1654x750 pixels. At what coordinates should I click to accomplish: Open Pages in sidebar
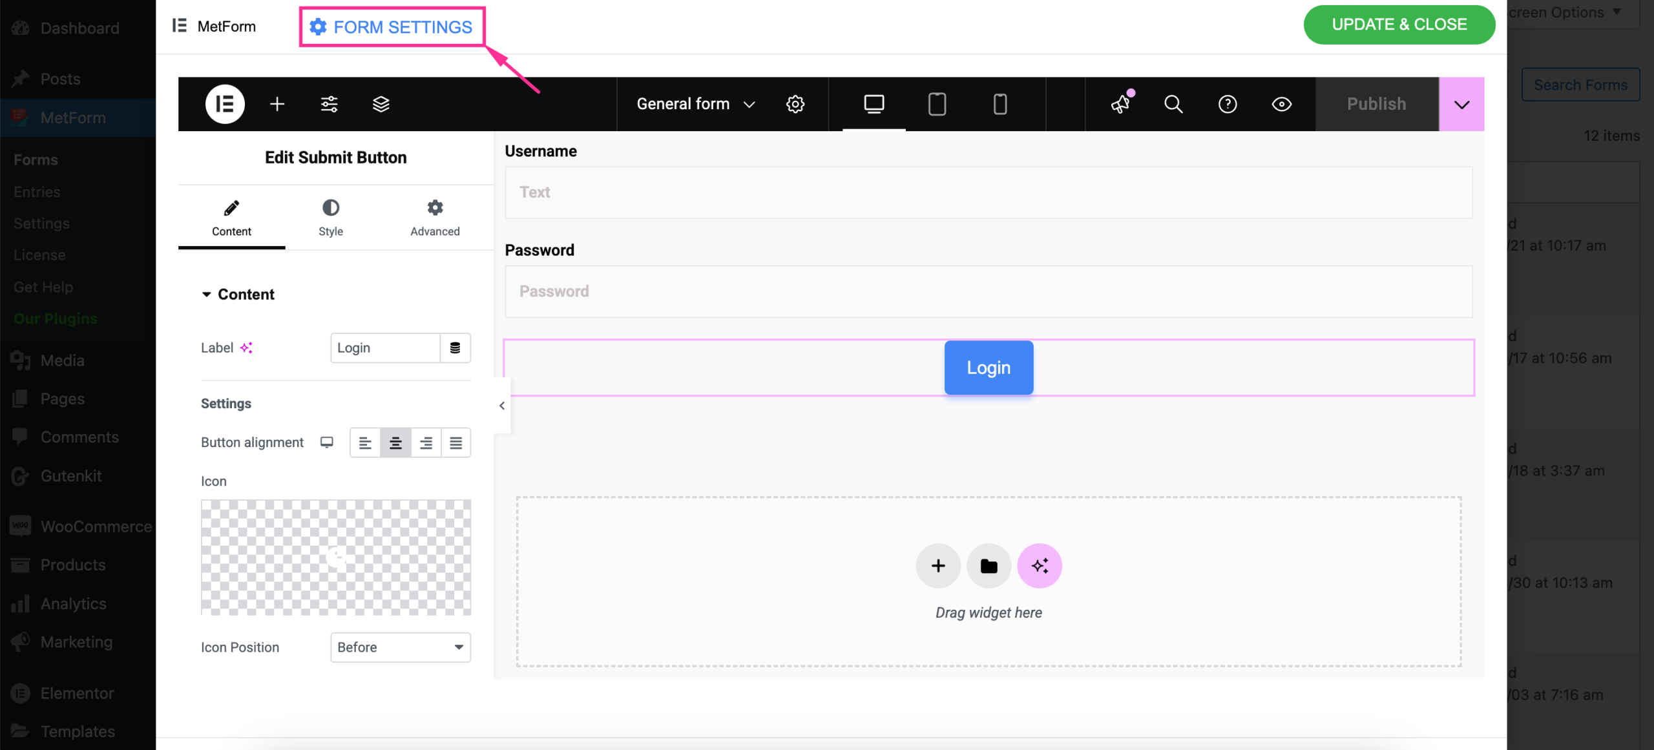tap(78, 399)
